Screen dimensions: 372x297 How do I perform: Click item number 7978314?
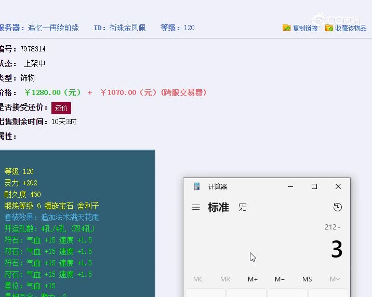coord(33,49)
